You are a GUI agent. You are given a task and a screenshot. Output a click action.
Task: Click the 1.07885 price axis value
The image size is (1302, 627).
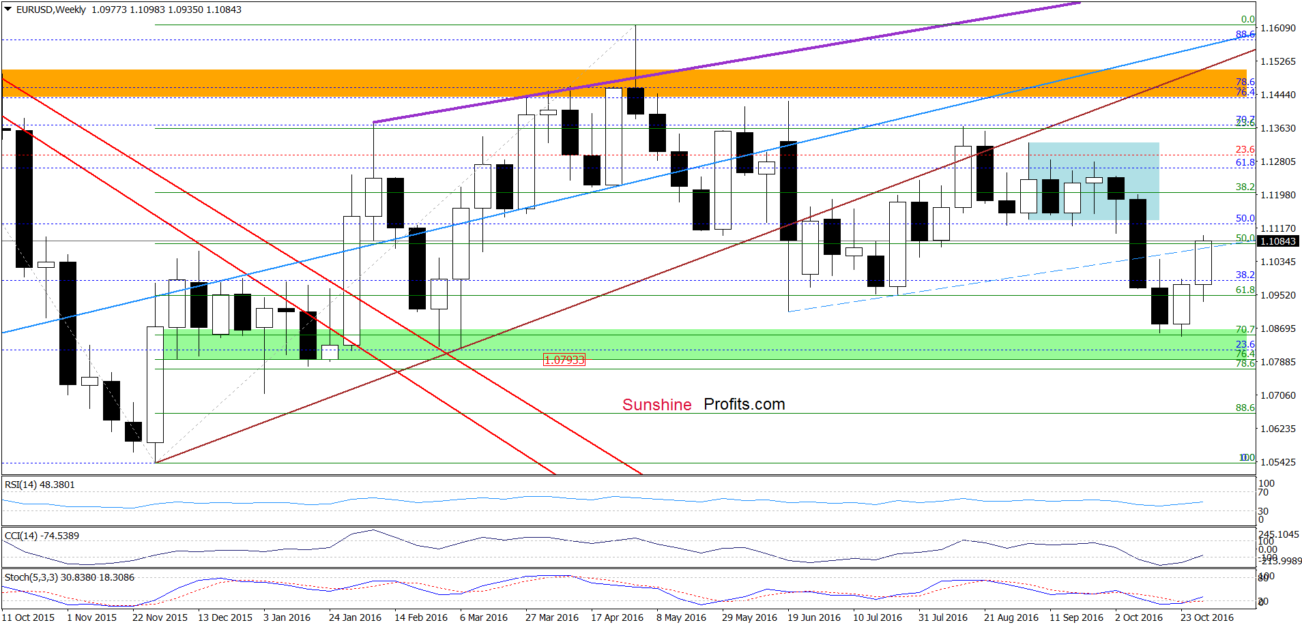click(x=1277, y=362)
